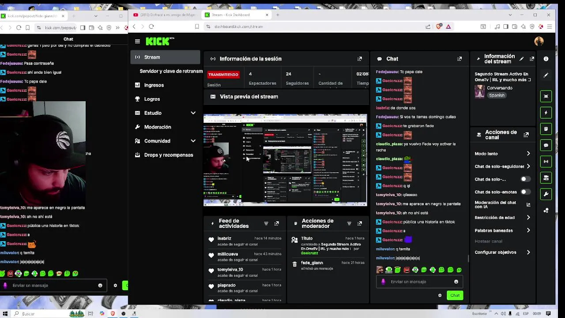Click the stream preview thumbnail
Screen dimensions: 565x318
point(285,160)
